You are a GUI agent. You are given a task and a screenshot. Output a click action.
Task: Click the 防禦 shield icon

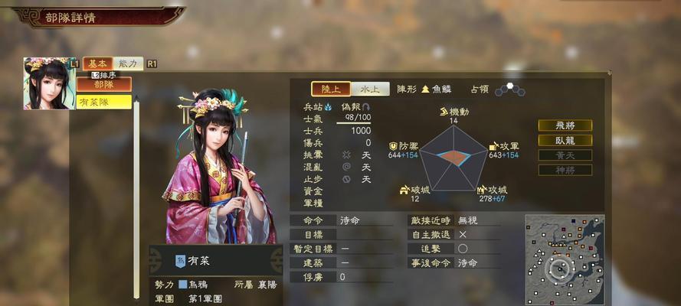[x=394, y=146]
